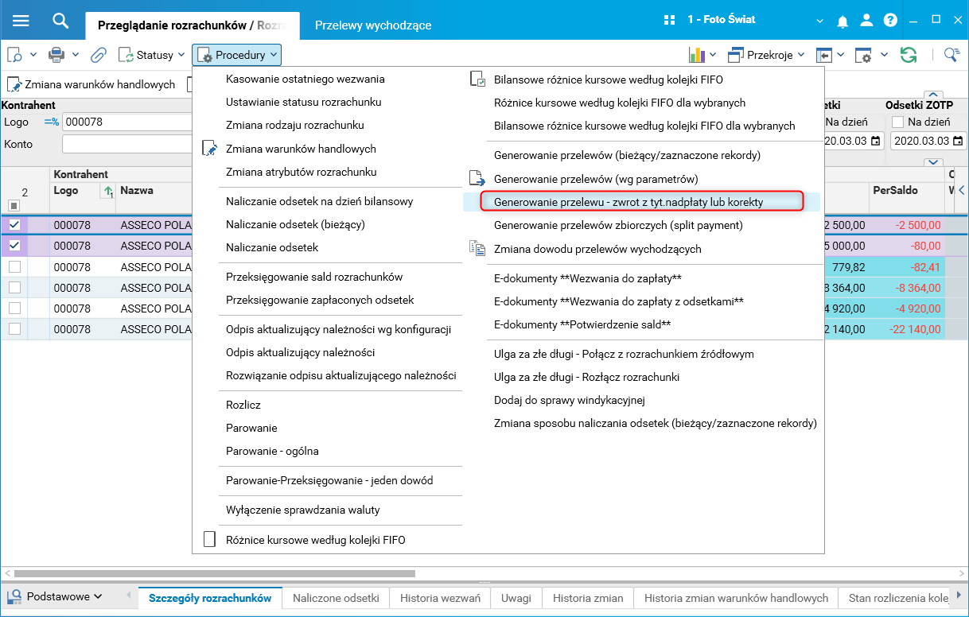Click the search-in-list icon at toolbar end
The width and height of the screenshot is (969, 617).
951,55
